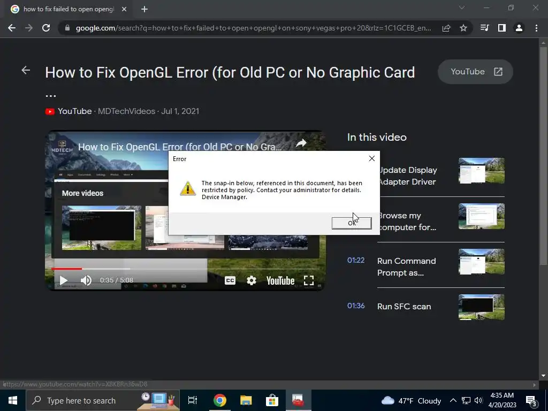548x411 pixels.
Task: Open notification center icon
Action: tap(531, 401)
